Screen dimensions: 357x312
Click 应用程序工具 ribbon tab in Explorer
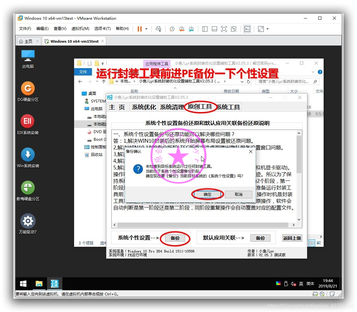pyautogui.click(x=157, y=64)
